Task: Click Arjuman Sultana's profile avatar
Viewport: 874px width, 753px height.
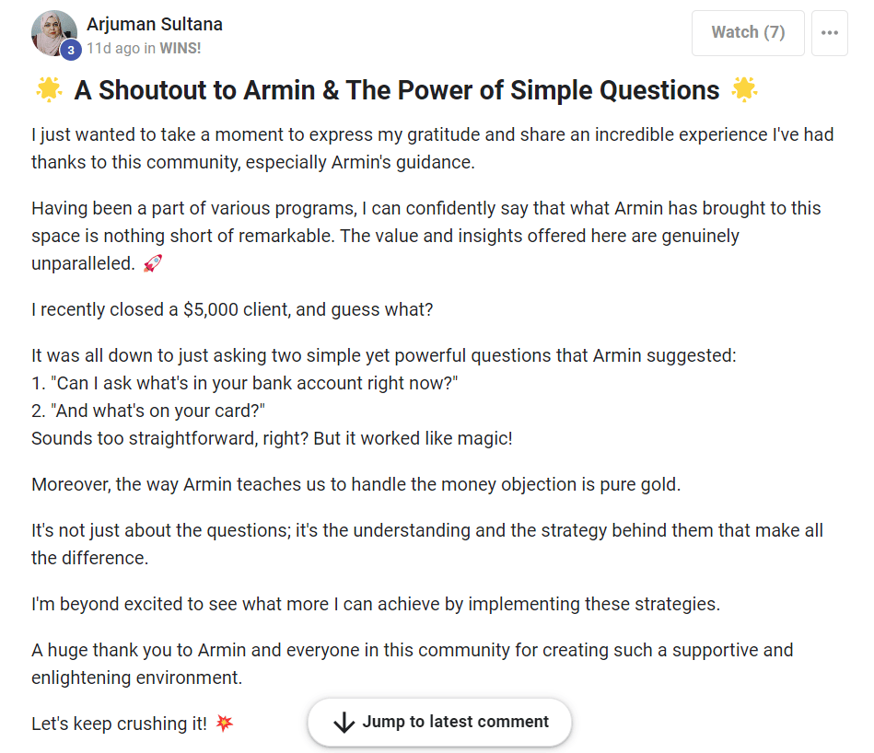Action: tap(54, 33)
